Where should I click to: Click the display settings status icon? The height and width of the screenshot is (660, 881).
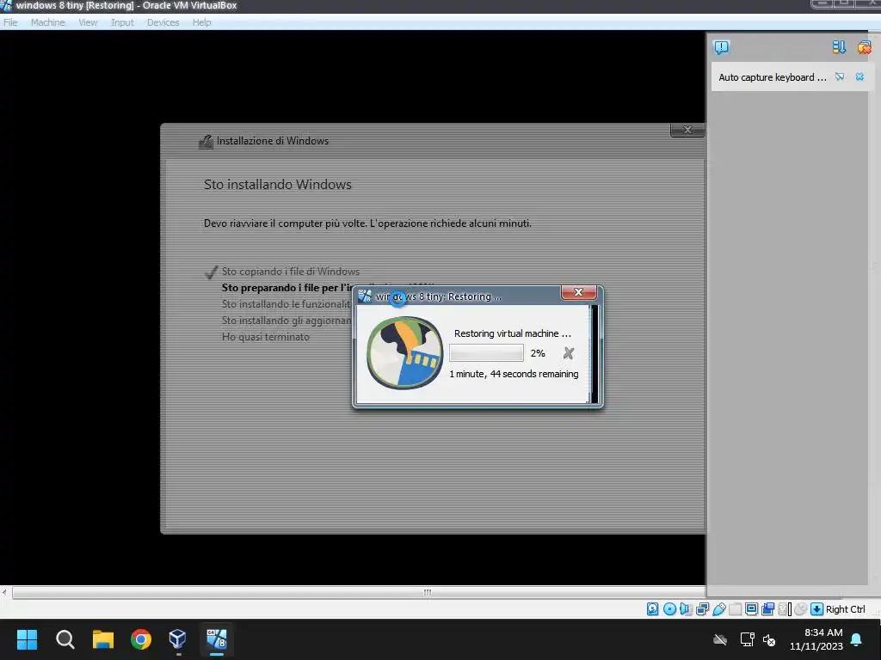click(751, 609)
